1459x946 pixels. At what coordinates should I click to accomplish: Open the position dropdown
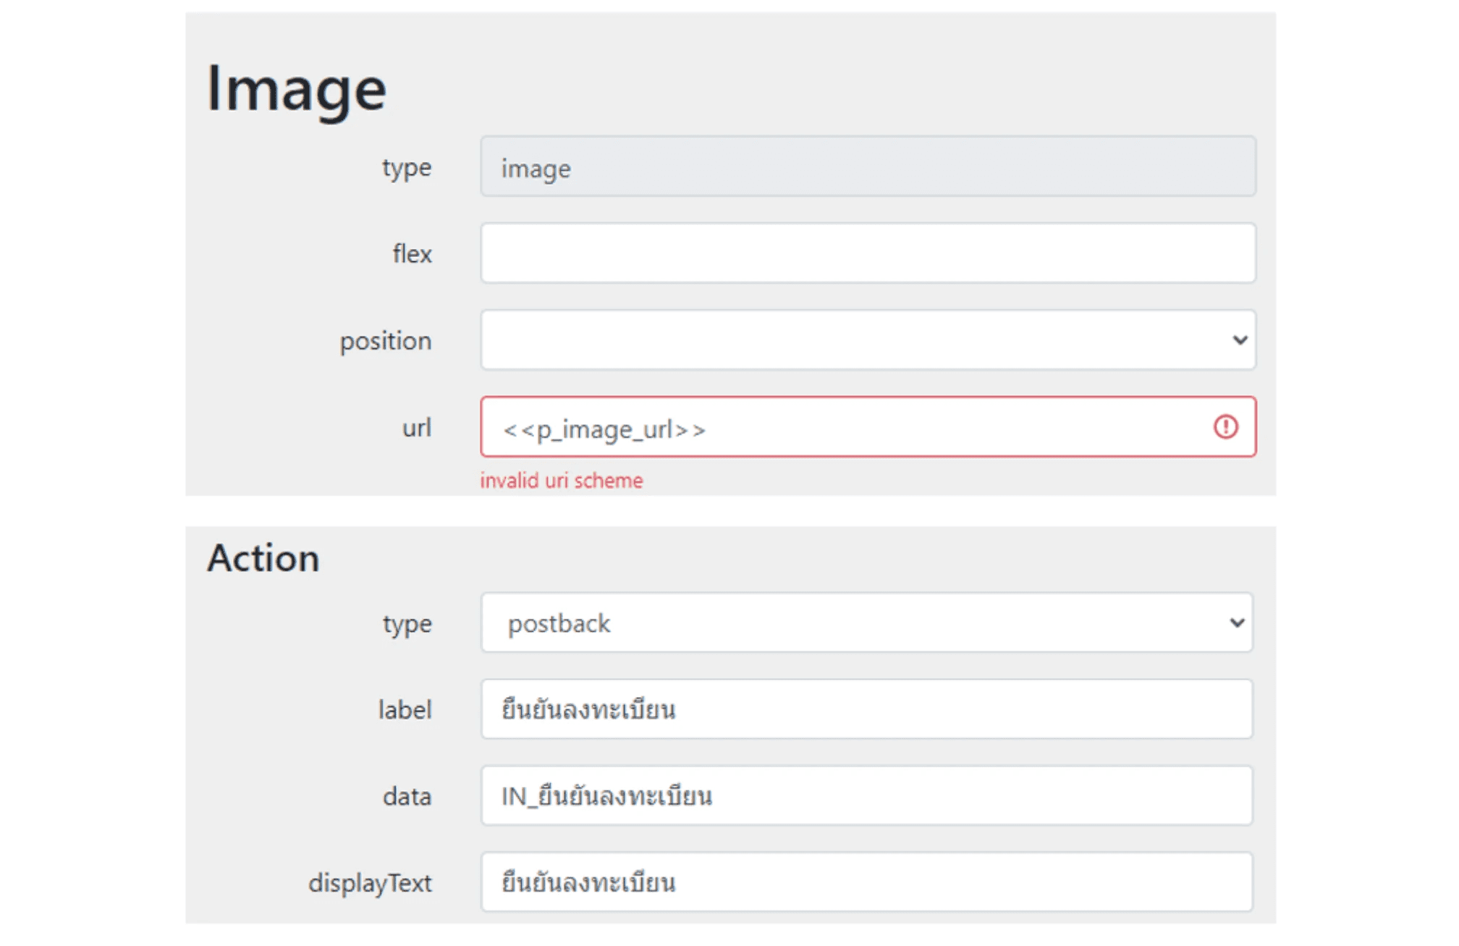pos(868,339)
